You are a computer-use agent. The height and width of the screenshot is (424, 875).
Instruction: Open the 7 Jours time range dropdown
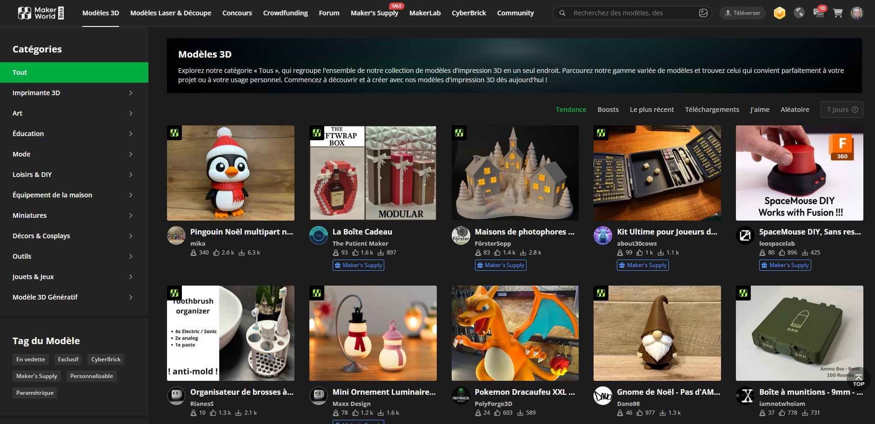[842, 110]
